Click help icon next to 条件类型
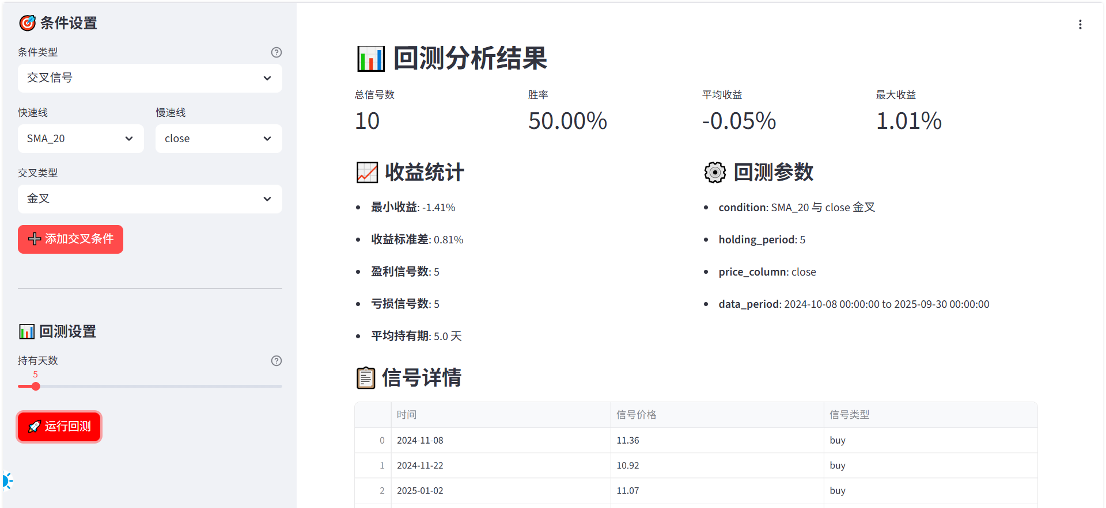This screenshot has height=508, width=1106. coord(276,52)
